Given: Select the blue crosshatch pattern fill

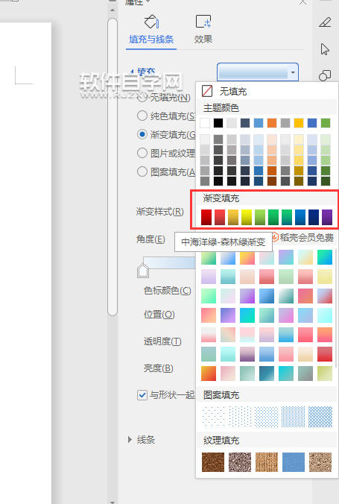Looking at the screenshot, I should pyautogui.click(x=320, y=417).
